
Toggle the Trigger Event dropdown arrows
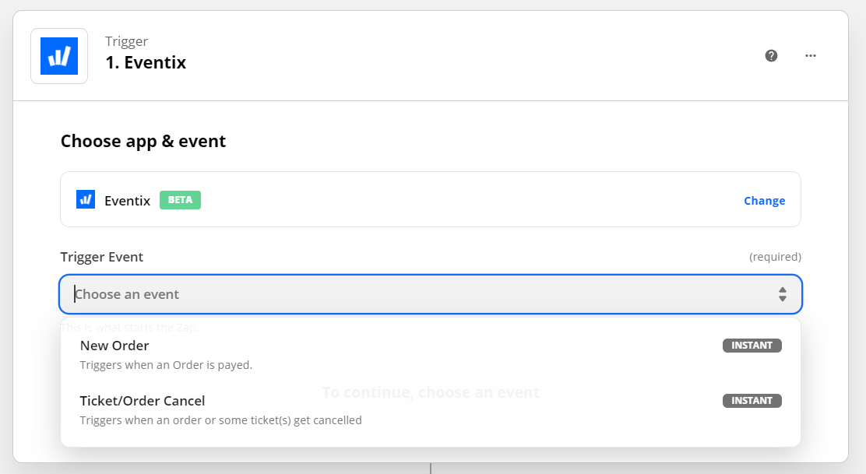coord(782,294)
